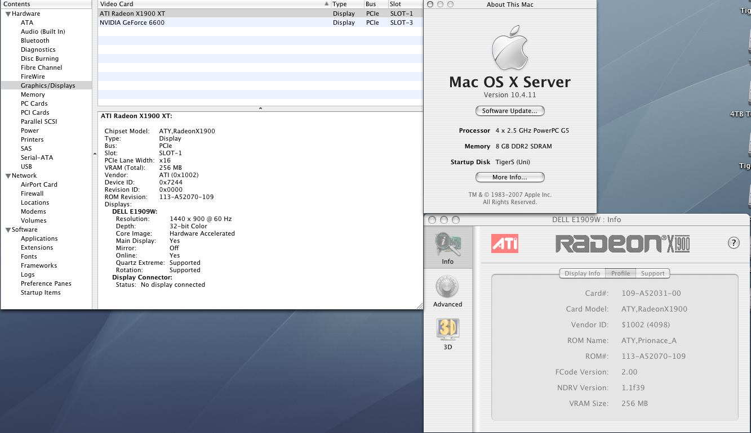Select USB in the Contents list
Image resolution: width=751 pixels, height=433 pixels.
coord(26,166)
